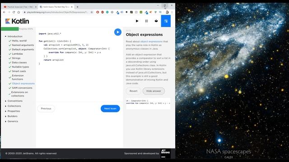The width and height of the screenshot is (289, 162).
Task: Click the red stop-sign extension icon
Action: [x=103, y=12]
